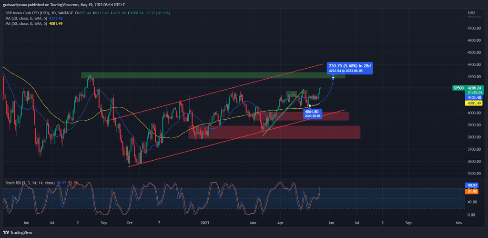Click the '4292.54 @ 2023-06-05' forecast target text

346,71
